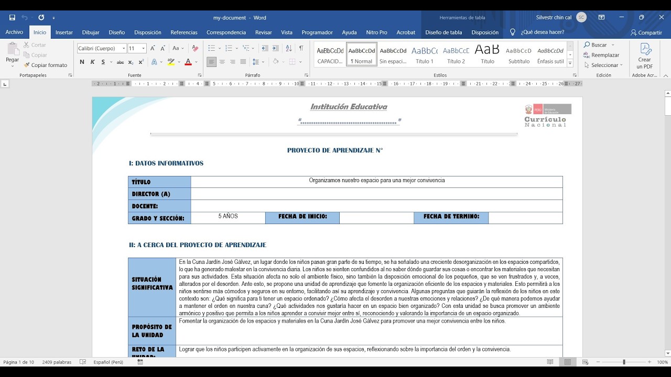Click the Sort A-Z icon
Image resolution: width=671 pixels, height=377 pixels.
[289, 48]
